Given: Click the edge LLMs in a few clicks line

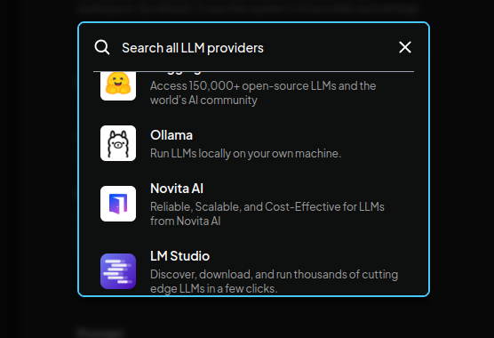Looking at the screenshot, I should coord(214,288).
